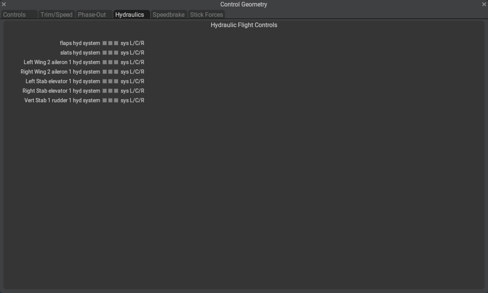
Task: Enable Right Wing 2 aileron C system checkbox
Action: (x=110, y=72)
